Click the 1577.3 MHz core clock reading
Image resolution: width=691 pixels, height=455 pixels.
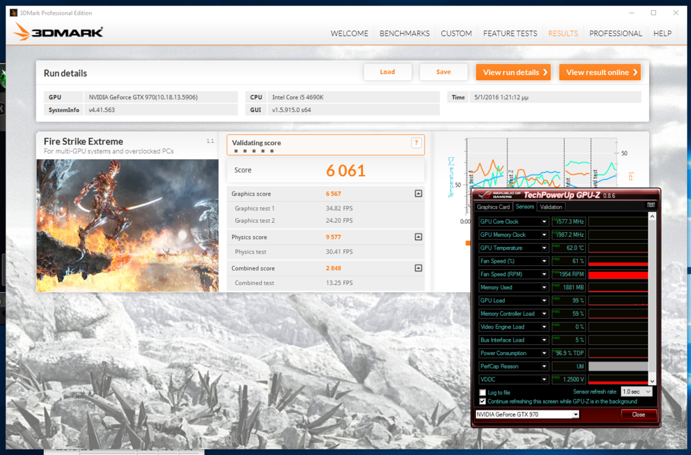pos(568,222)
